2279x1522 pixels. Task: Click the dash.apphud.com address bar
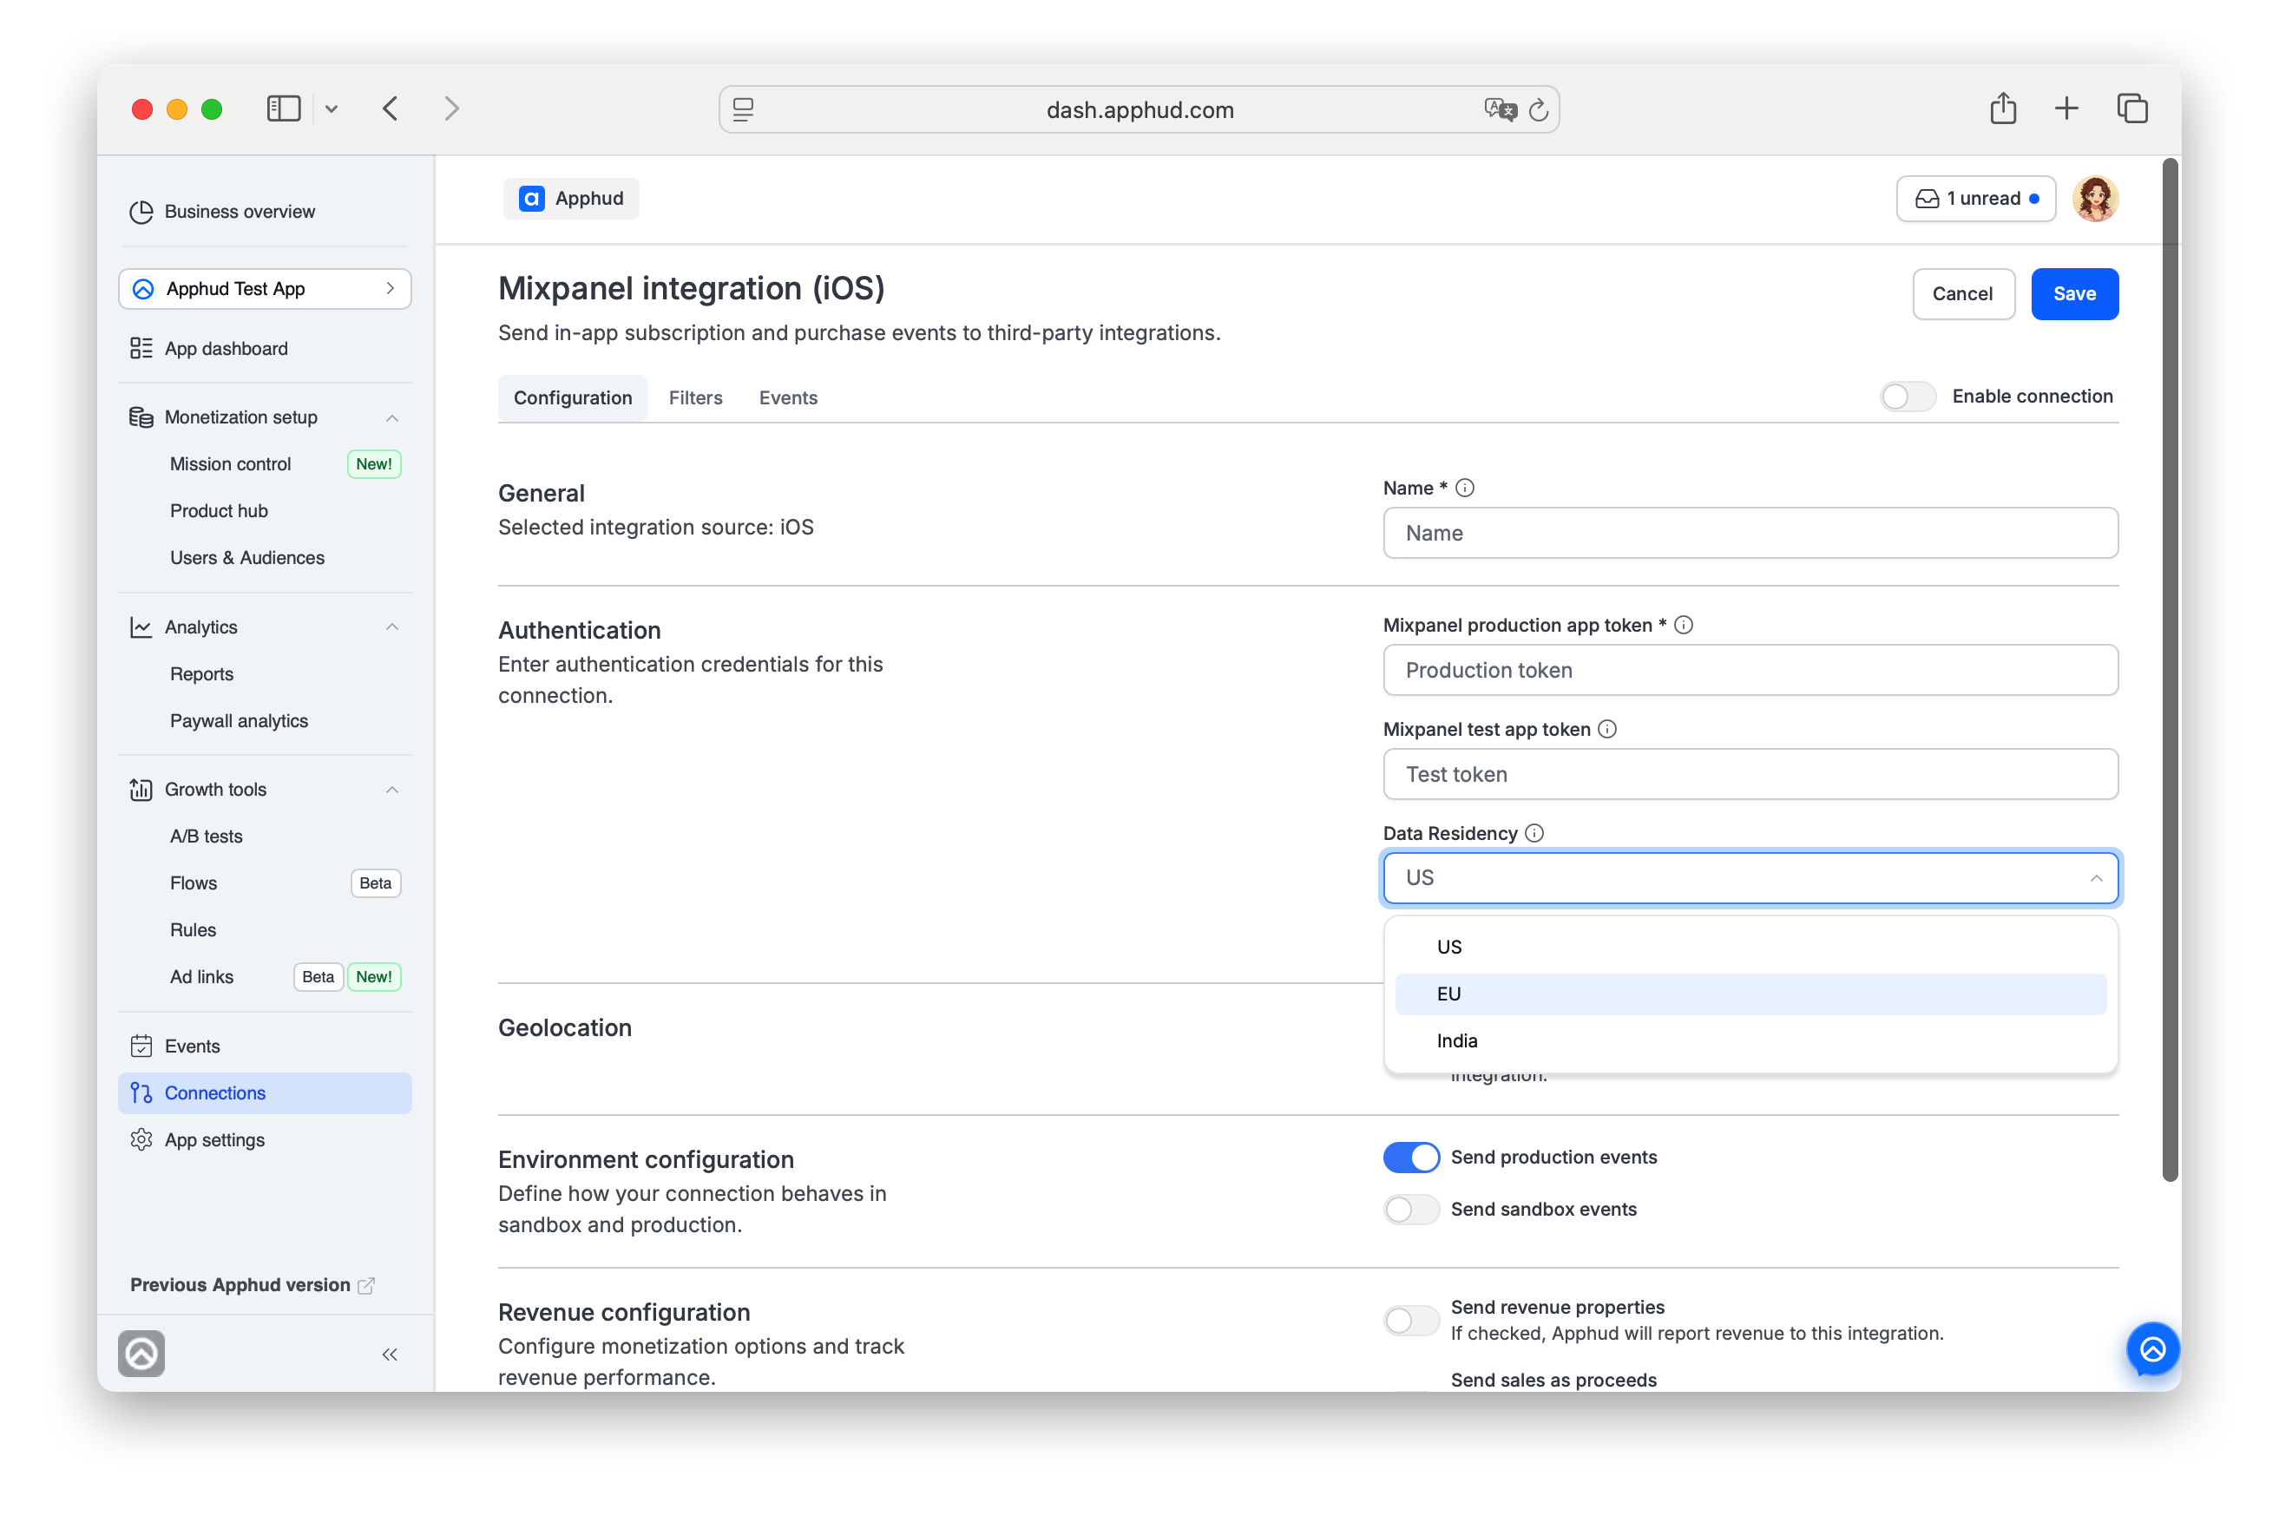pyautogui.click(x=1139, y=109)
